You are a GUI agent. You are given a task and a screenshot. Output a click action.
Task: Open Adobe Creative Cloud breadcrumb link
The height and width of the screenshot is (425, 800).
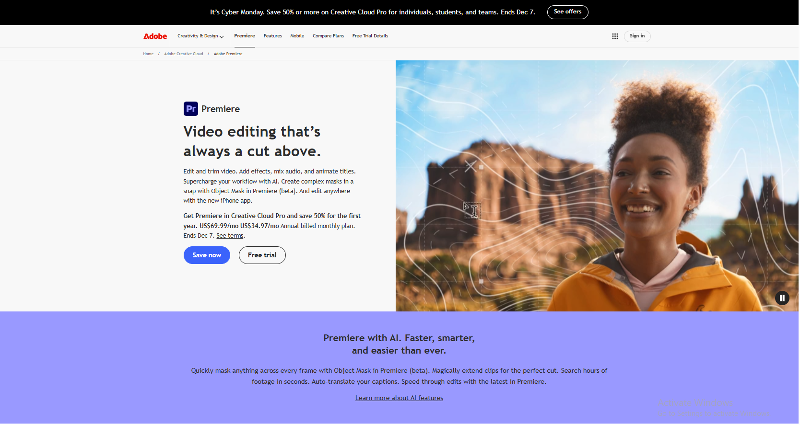(183, 54)
